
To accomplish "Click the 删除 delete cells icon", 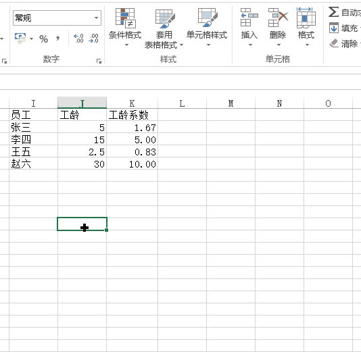I will click(x=278, y=18).
